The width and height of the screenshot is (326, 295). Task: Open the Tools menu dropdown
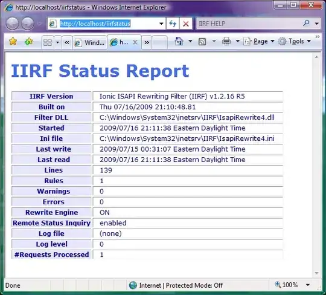pyautogui.click(x=295, y=41)
